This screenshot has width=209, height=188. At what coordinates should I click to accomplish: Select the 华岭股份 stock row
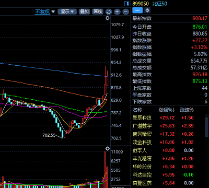tap(168, 167)
